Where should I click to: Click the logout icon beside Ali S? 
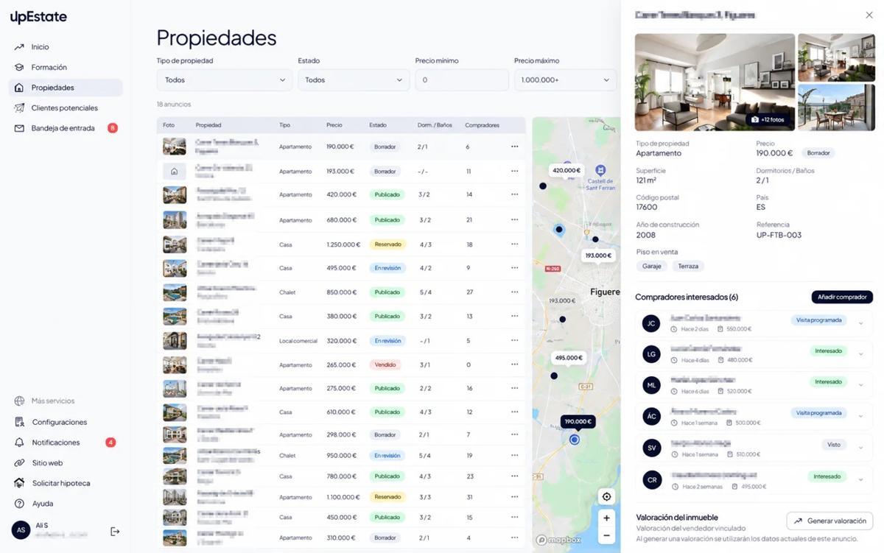coord(115,531)
